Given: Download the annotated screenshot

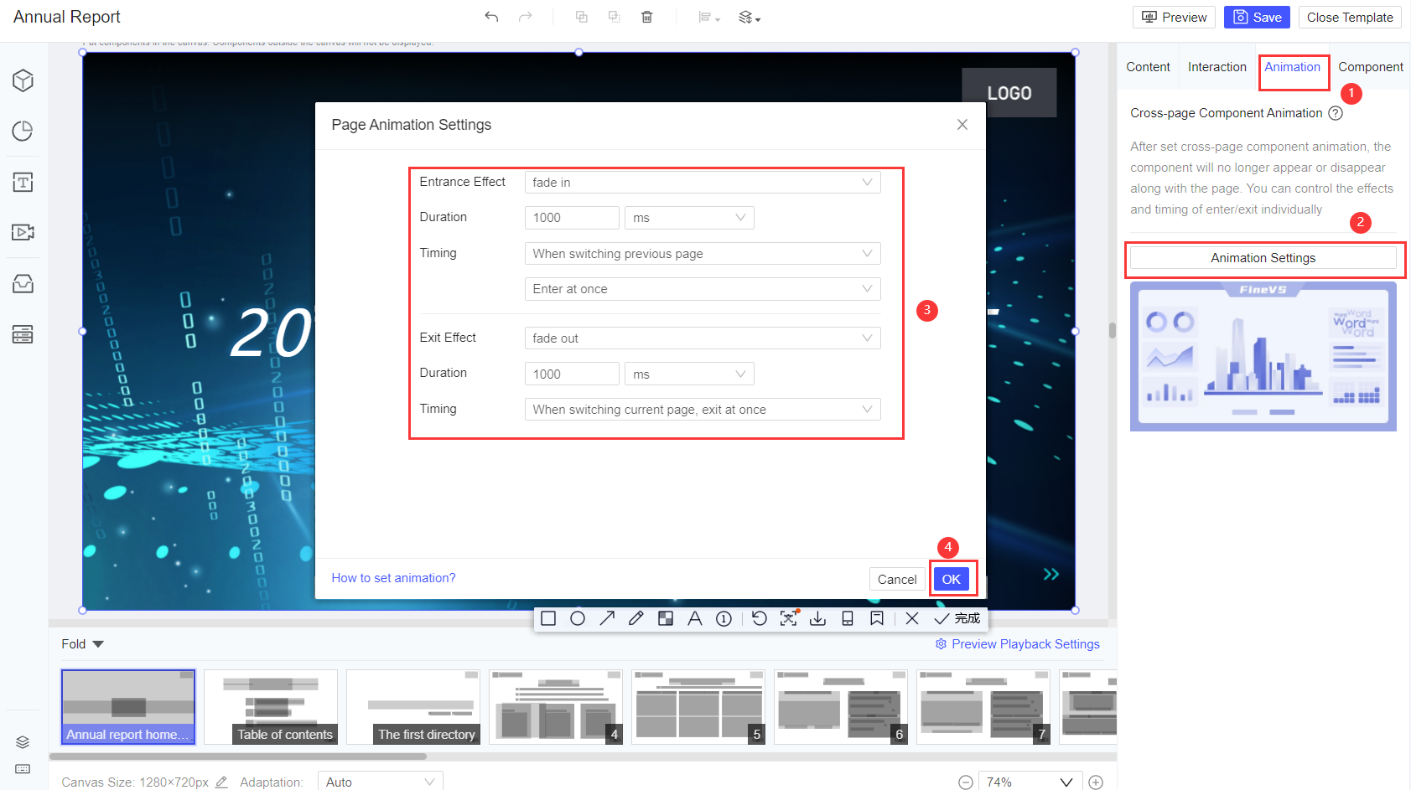Looking at the screenshot, I should point(817,618).
